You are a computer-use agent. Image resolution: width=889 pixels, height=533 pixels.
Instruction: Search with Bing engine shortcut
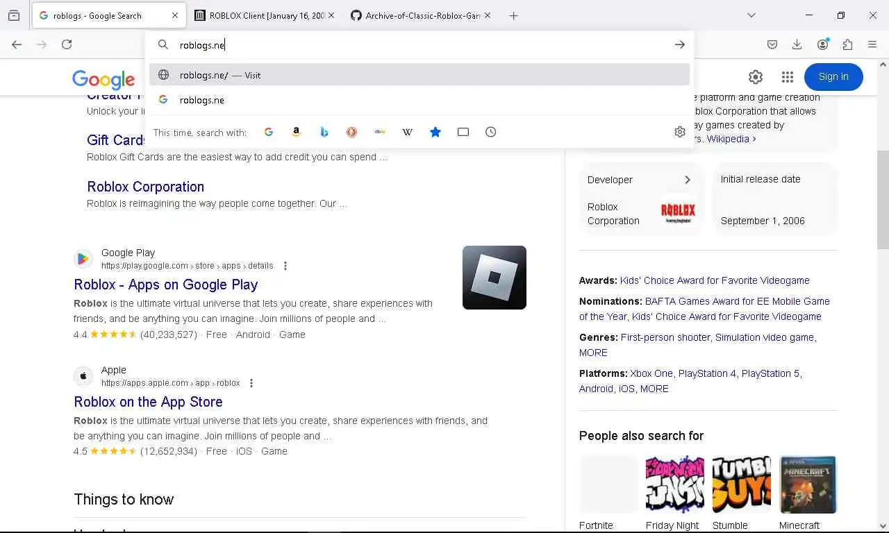(x=324, y=132)
